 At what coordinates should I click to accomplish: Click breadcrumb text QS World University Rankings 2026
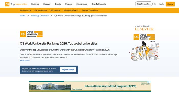[81, 16]
